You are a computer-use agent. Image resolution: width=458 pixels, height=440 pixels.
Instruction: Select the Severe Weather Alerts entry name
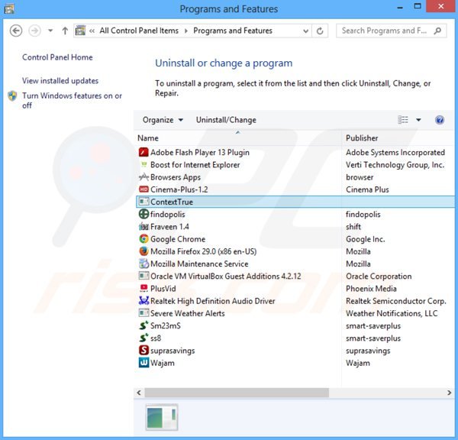188,313
